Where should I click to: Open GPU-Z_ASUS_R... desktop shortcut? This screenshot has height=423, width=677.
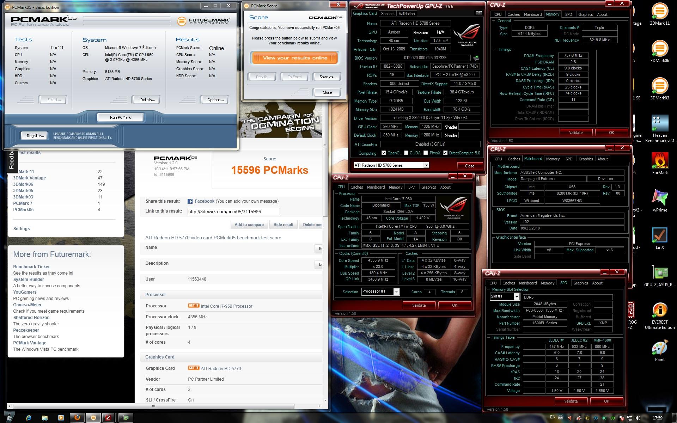pos(659,276)
